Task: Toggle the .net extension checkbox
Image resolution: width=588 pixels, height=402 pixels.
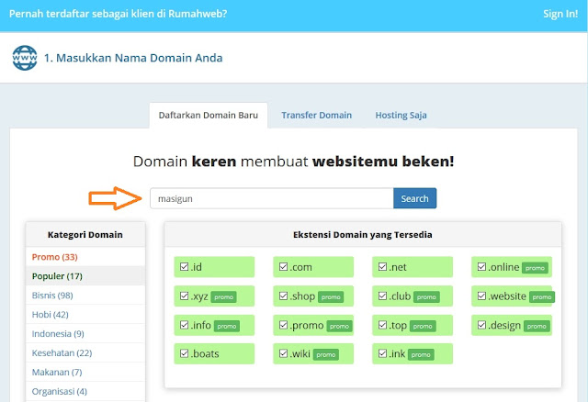Action: 382,267
